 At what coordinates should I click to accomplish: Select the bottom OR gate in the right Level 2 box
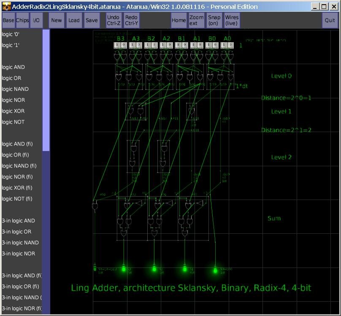tap(163, 164)
